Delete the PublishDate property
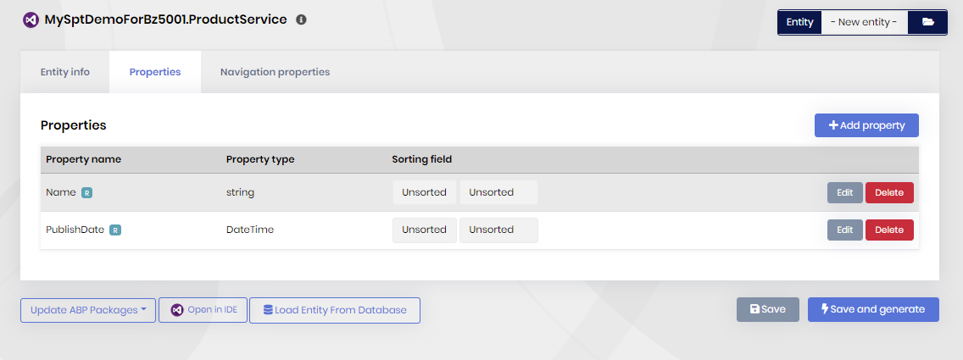963x360 pixels. click(x=889, y=230)
